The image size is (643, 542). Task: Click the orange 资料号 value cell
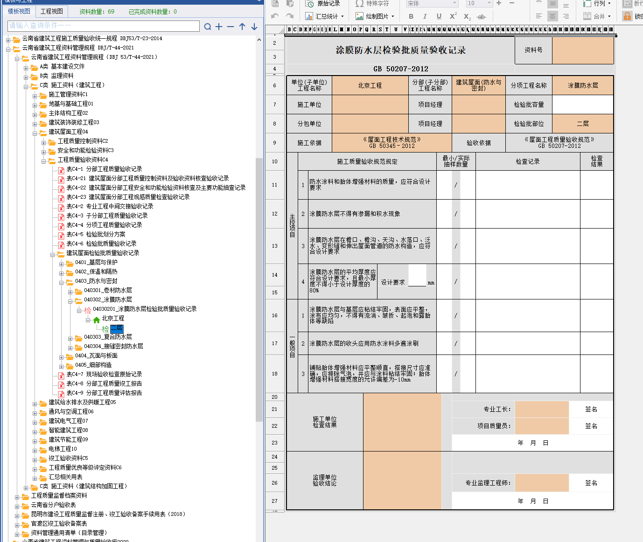coord(583,50)
